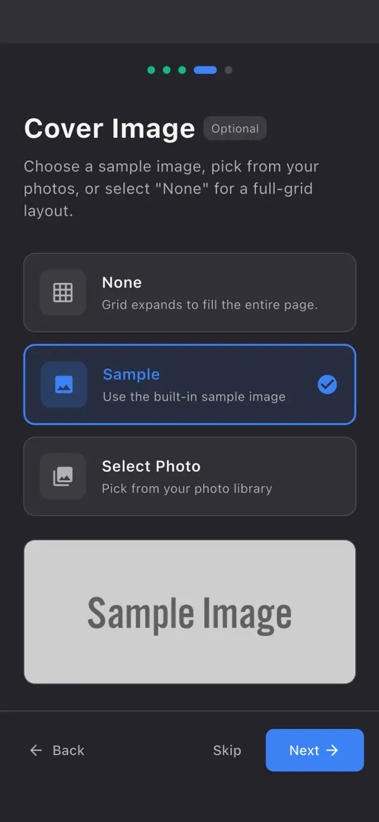Image resolution: width=379 pixels, height=822 pixels.
Task: Click the Back navigation control
Action: click(56, 750)
